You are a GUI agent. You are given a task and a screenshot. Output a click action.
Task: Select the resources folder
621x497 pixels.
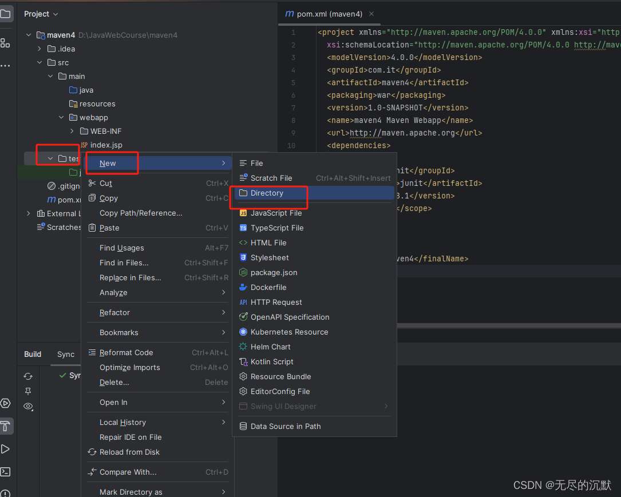(92, 104)
